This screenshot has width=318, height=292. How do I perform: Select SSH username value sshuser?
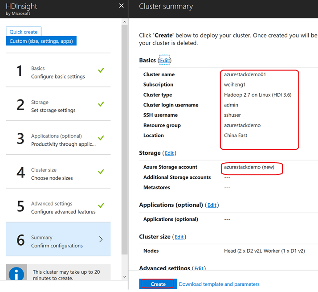tap(232, 115)
